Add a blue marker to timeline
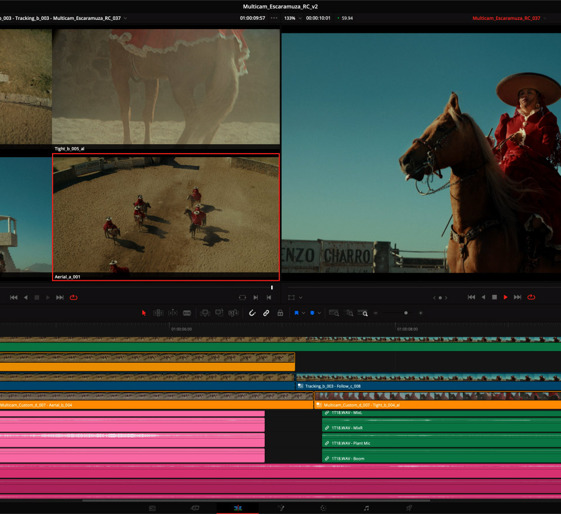Viewport: 561px width, 514px height. coord(312,313)
